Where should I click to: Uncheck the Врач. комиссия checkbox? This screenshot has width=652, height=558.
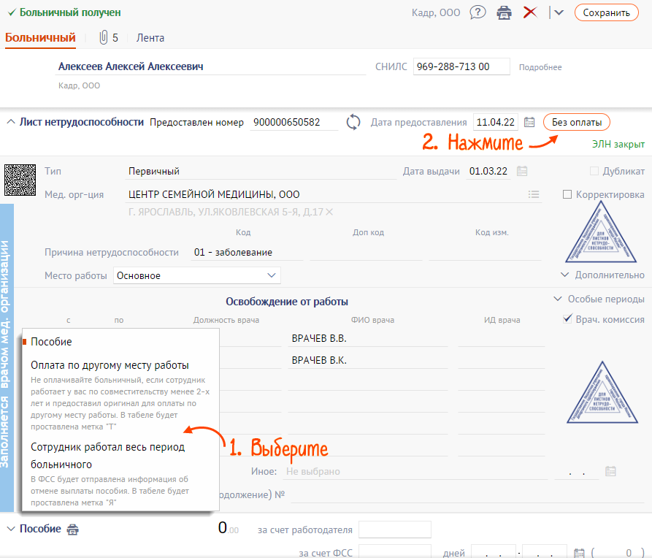click(x=567, y=319)
